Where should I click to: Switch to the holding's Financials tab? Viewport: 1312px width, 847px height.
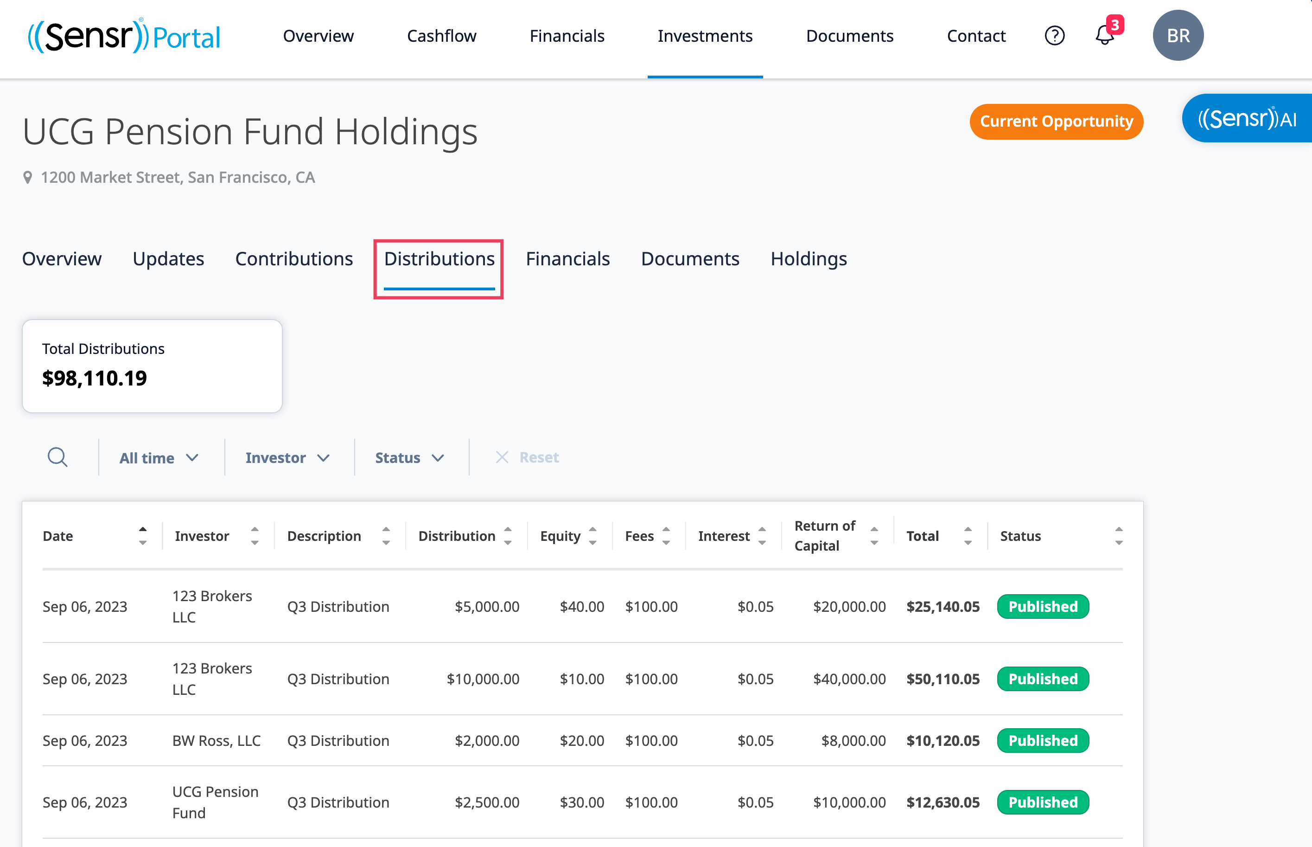point(568,258)
